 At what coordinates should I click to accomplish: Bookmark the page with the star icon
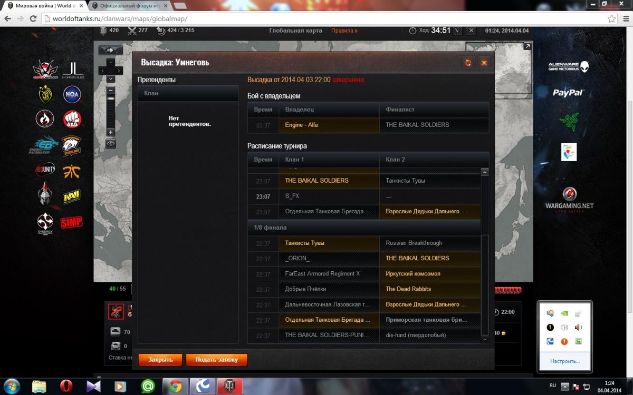[611, 18]
